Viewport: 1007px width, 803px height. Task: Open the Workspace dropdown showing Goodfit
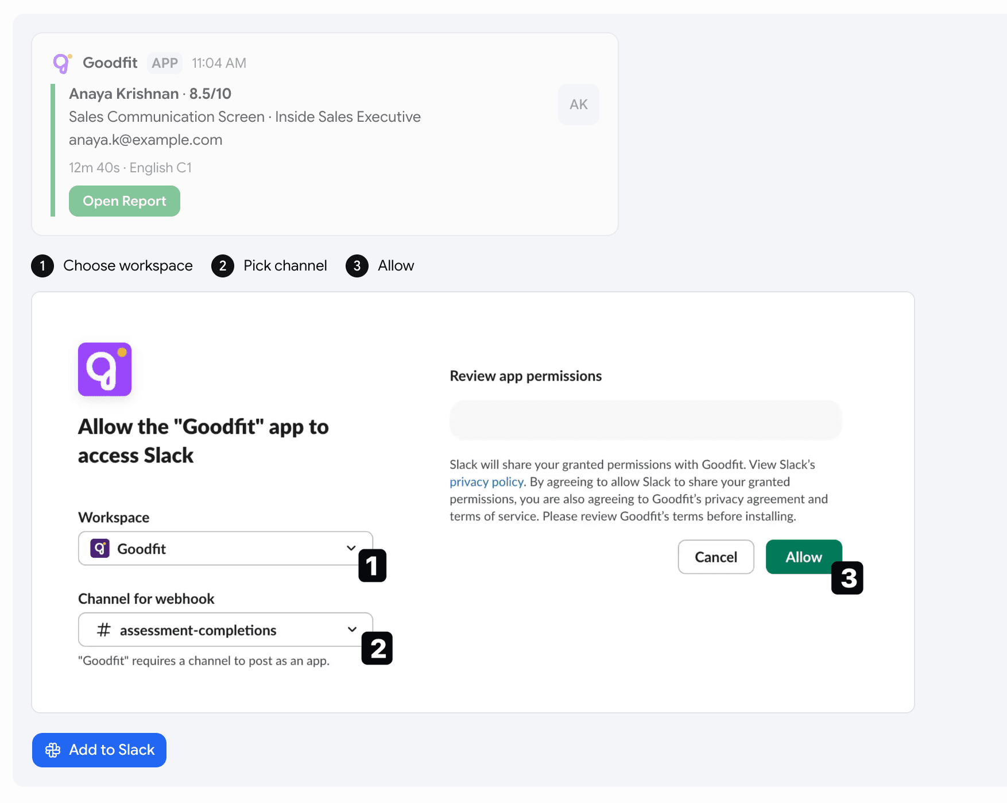[x=226, y=549]
